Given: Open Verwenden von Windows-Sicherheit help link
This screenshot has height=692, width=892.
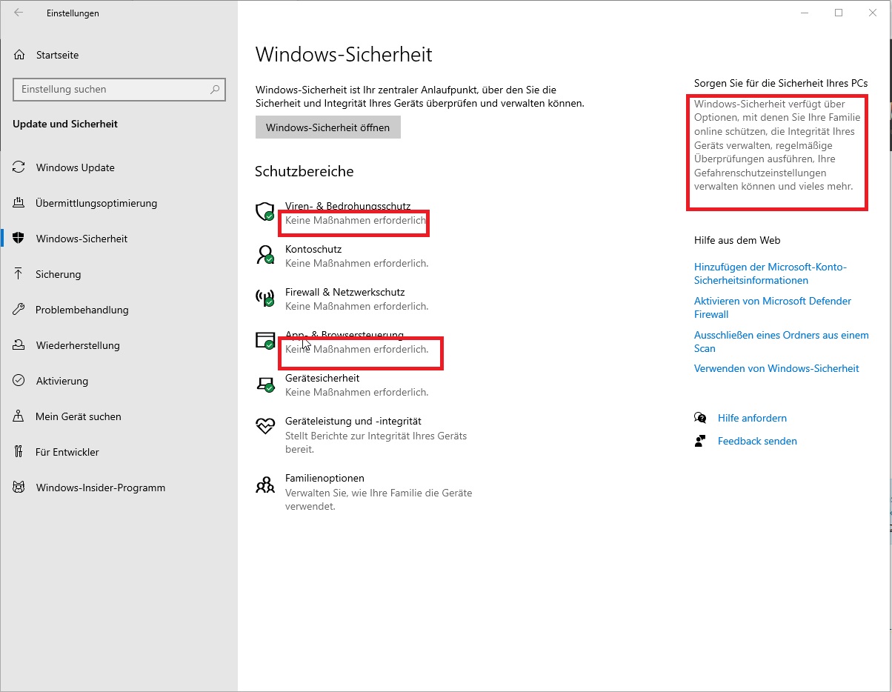Looking at the screenshot, I should 776,368.
